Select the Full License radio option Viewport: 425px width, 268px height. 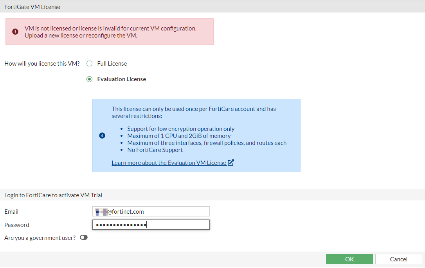[90, 64]
